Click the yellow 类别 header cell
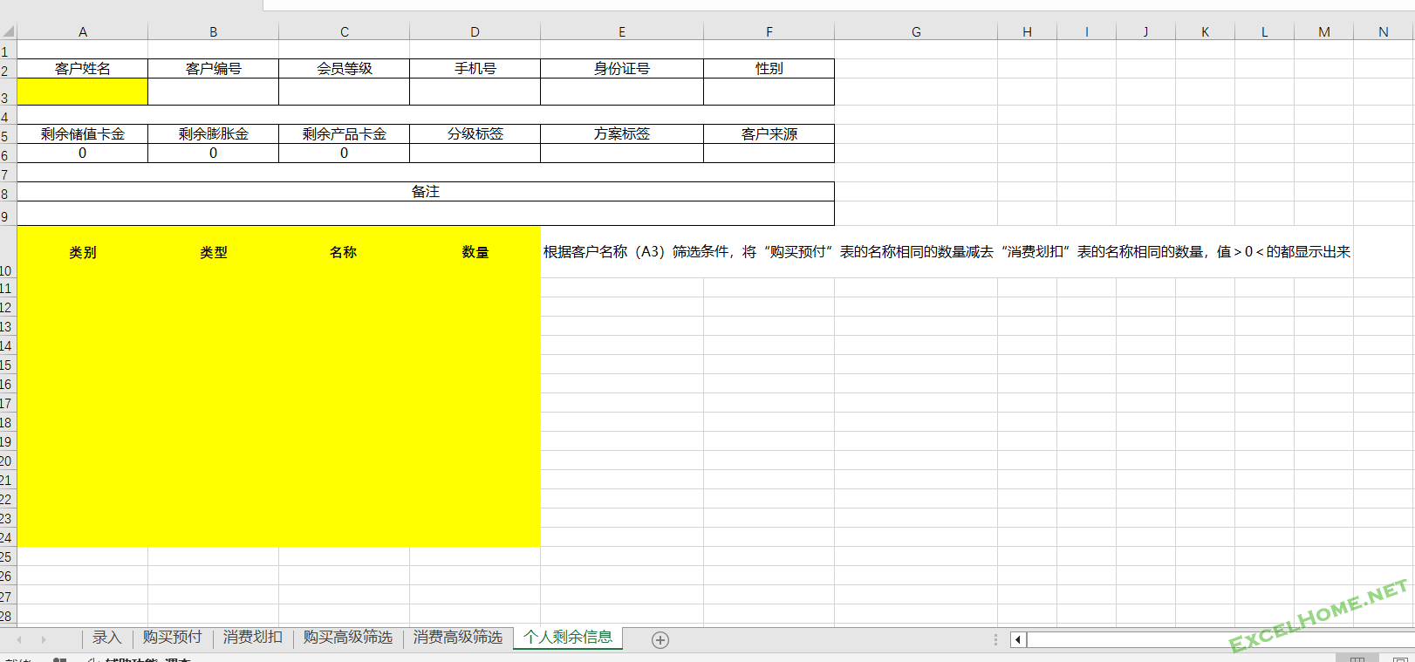The width and height of the screenshot is (1415, 662). tap(83, 253)
